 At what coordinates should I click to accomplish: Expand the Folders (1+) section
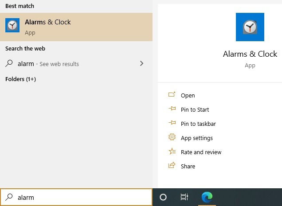click(20, 79)
